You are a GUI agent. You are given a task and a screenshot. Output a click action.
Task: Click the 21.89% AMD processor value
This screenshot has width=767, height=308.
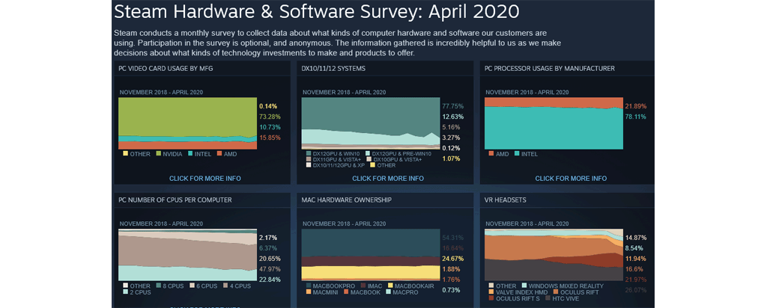[636, 106]
